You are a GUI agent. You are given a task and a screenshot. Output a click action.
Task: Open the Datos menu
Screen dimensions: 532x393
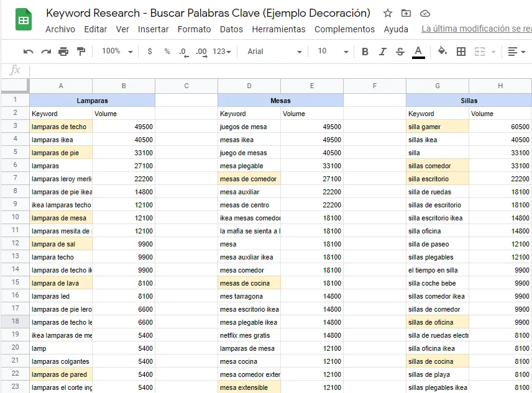pos(231,29)
